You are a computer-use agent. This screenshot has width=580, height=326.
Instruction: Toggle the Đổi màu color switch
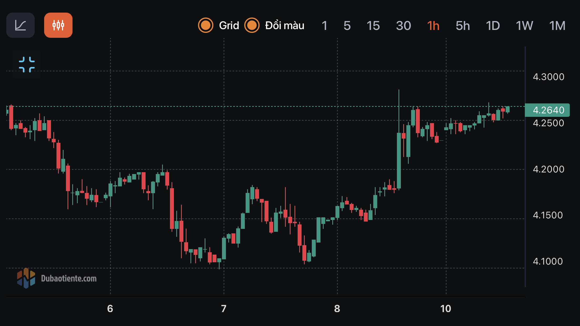point(252,25)
